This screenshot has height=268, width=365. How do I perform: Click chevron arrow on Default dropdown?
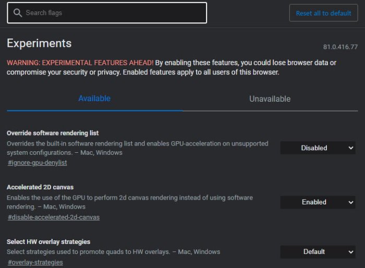(351, 252)
